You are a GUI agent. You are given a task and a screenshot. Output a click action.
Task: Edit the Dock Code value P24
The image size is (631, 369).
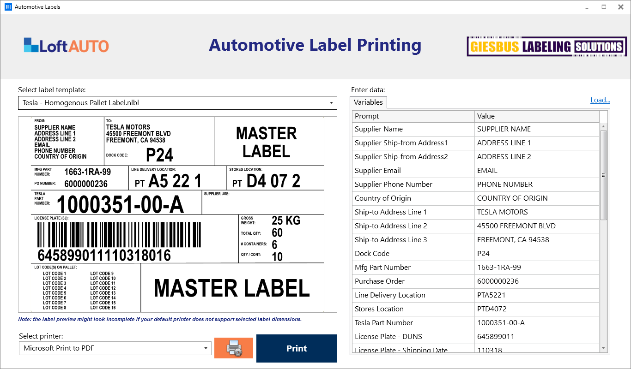point(537,254)
